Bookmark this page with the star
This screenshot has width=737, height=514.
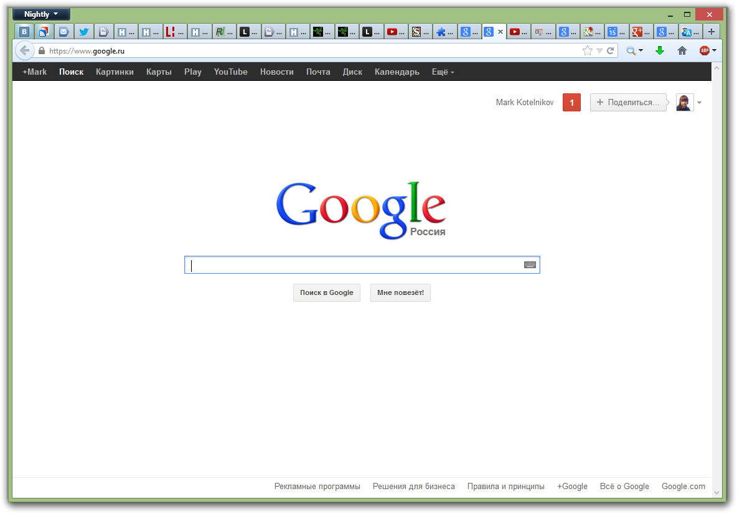click(x=587, y=51)
